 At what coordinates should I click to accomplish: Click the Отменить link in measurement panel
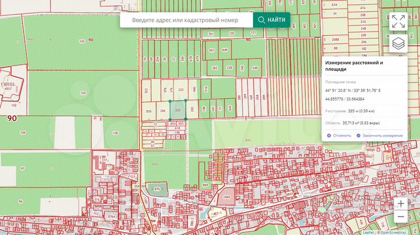pos(342,136)
